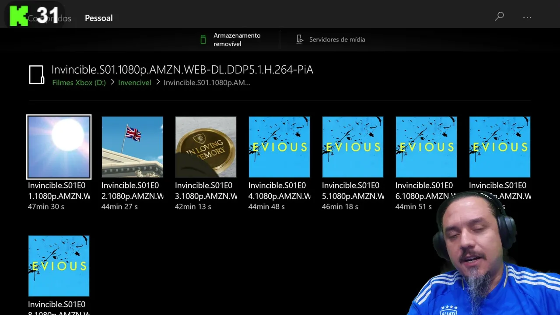Image resolution: width=560 pixels, height=315 pixels.
Task: Click file name Invincible.S01E03.1080p.AMZN.W
Action: pos(206,191)
